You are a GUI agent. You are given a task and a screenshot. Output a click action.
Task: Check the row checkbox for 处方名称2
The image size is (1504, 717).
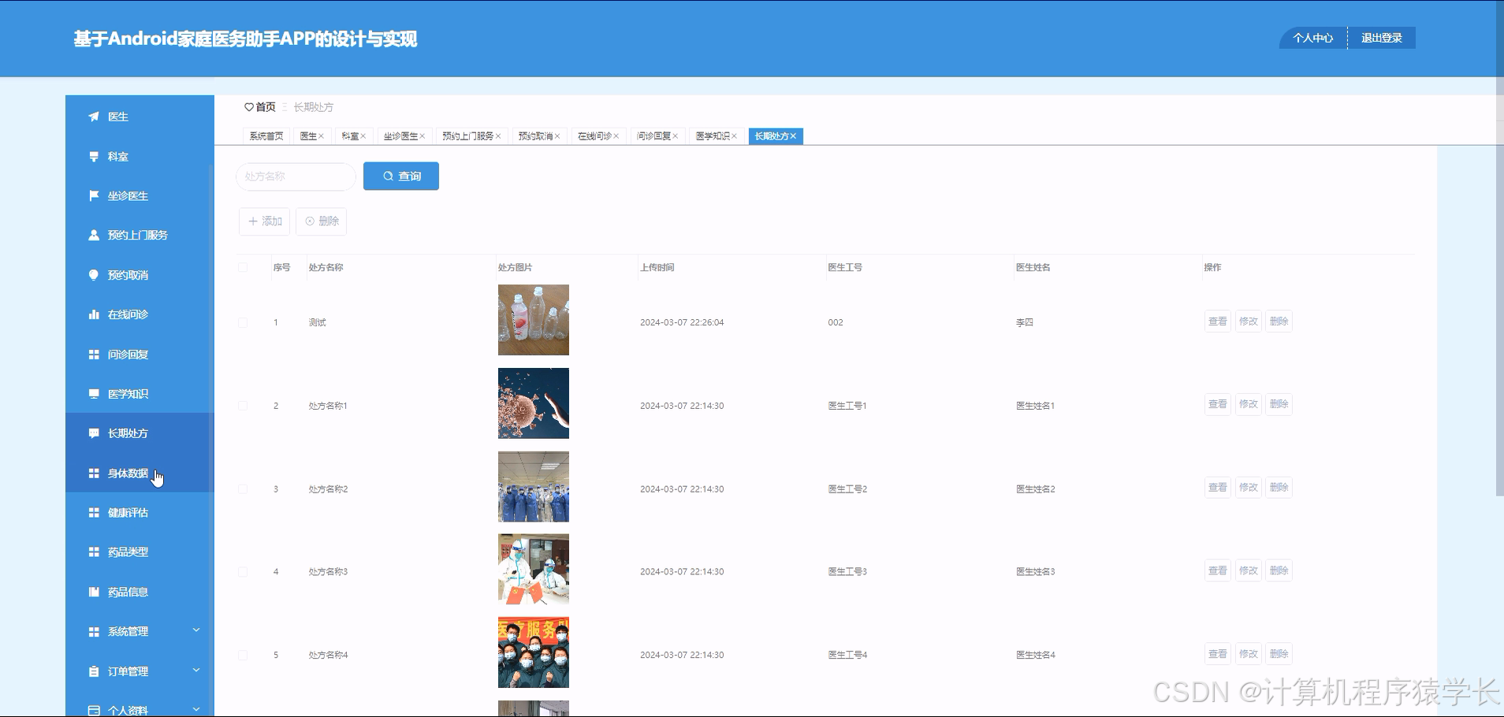[x=243, y=489]
